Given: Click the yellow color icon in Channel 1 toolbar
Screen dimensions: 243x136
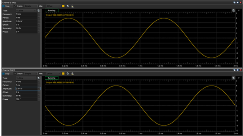Looking at the screenshot, I should pos(63,73).
